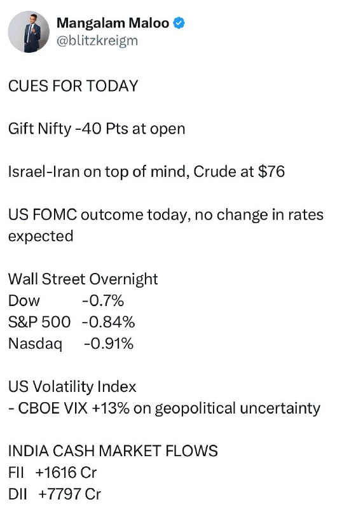Image resolution: width=363 pixels, height=509 pixels.
Task: Open Mangalam Maloo's profile picture
Action: [x=29, y=32]
